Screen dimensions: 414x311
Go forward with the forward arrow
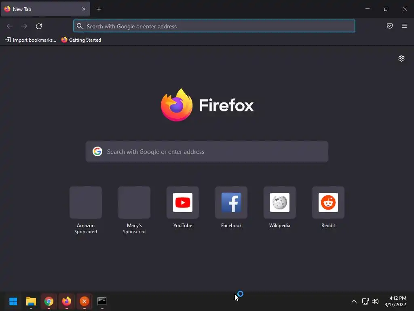24,26
